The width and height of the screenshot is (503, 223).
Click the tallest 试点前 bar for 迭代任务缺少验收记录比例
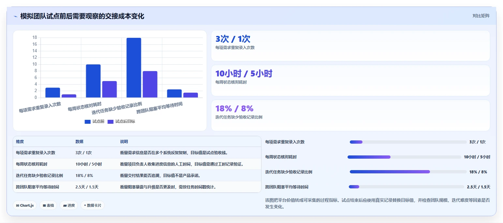[x=134, y=68]
